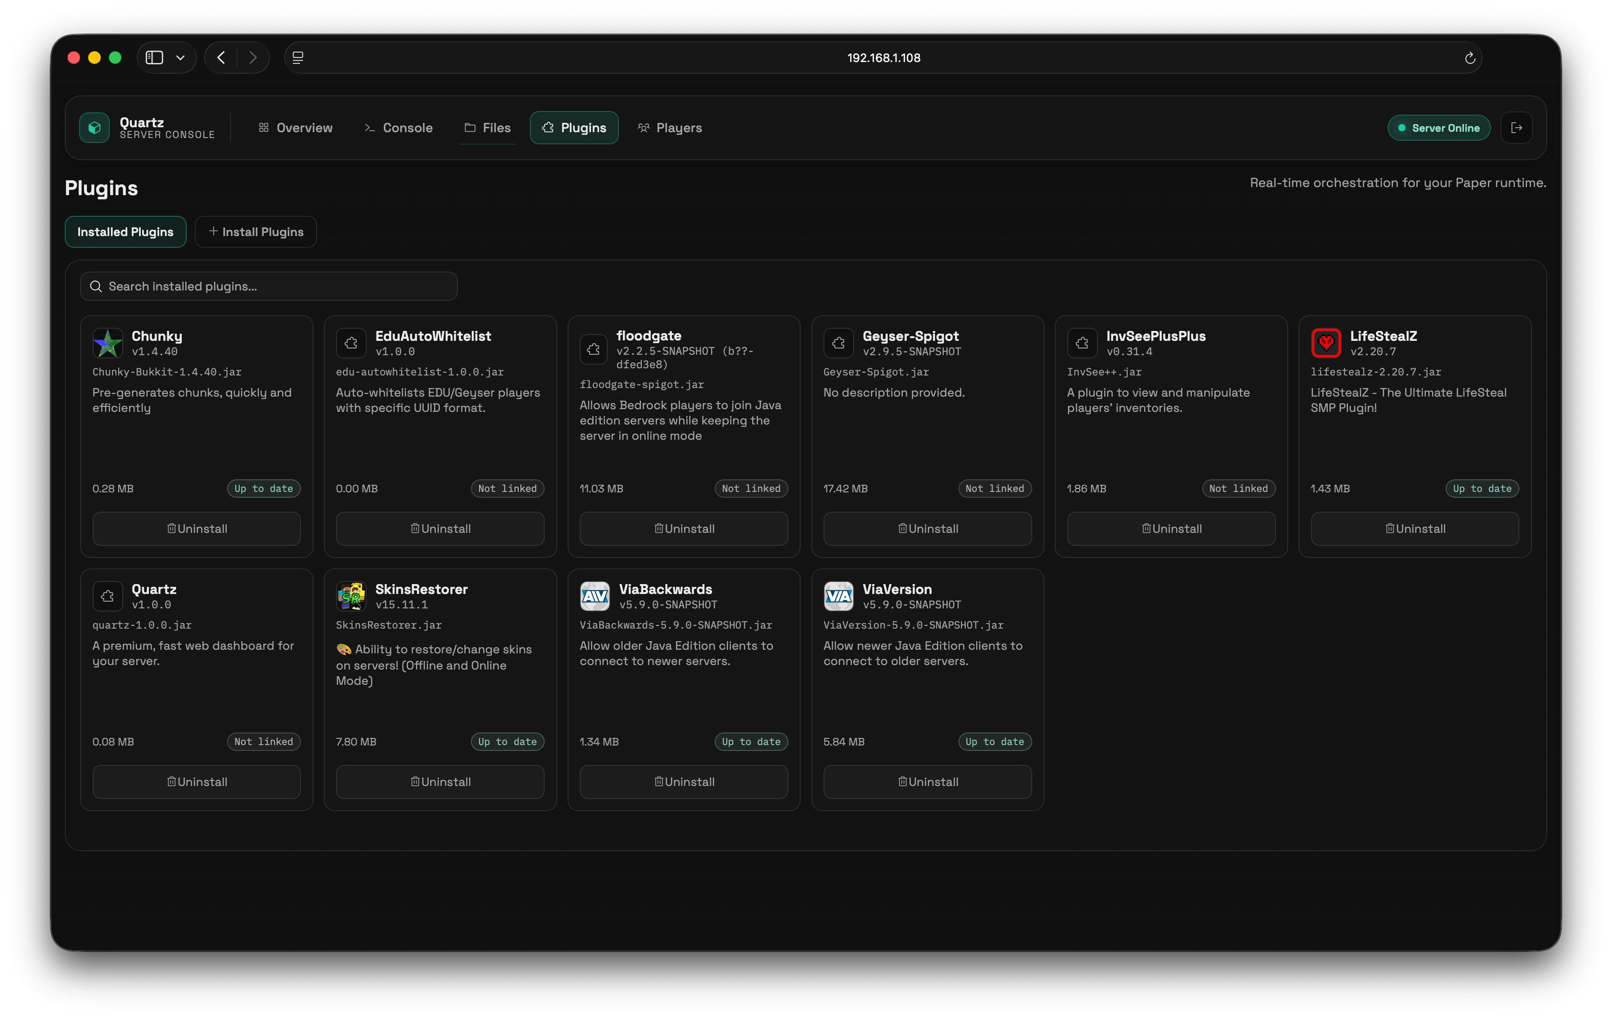Click the floodgate-spigot.jar filename

[x=641, y=385]
